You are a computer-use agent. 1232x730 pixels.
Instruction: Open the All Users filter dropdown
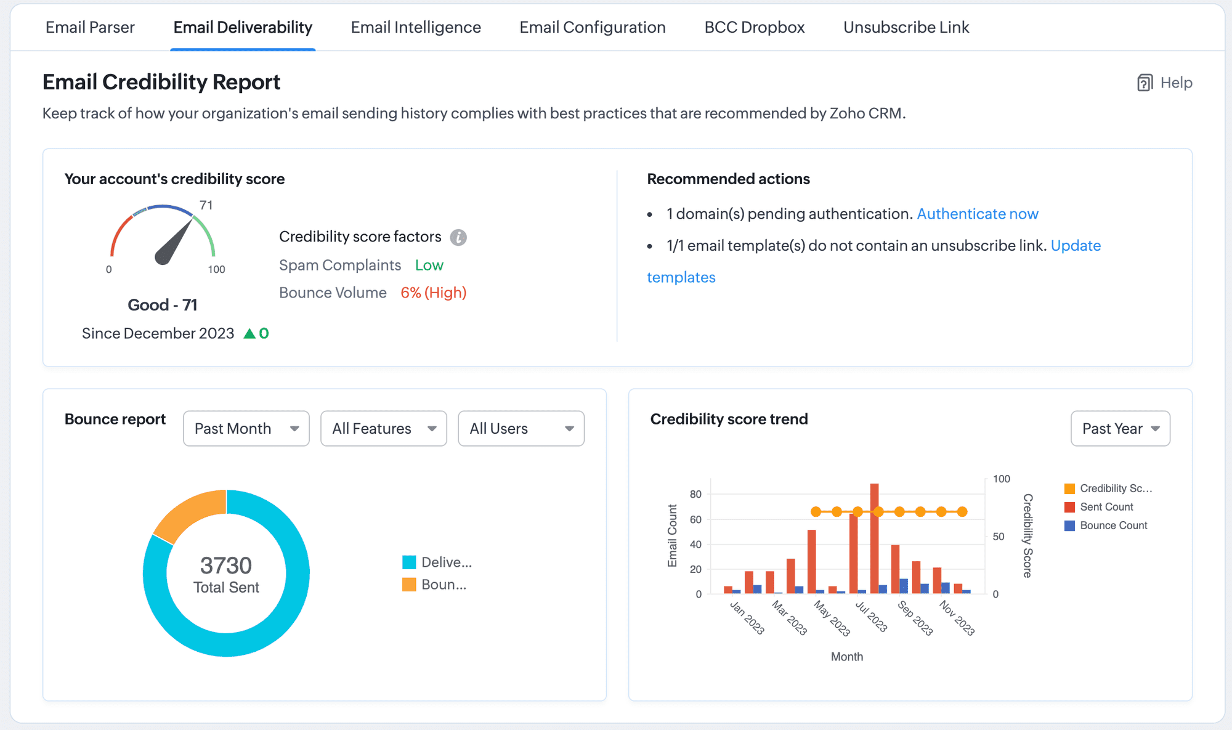coord(521,429)
